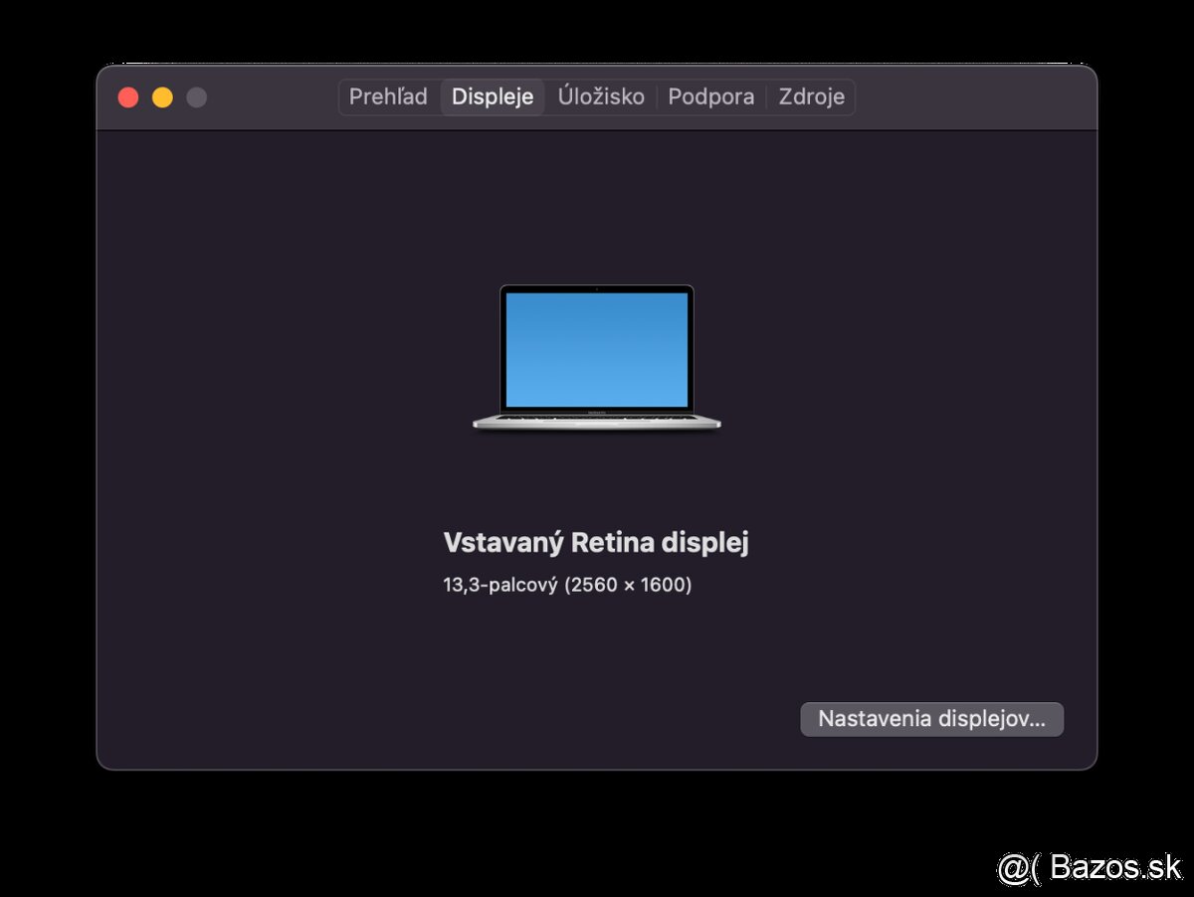
Task: Close the window with the red button
Action: click(x=128, y=97)
